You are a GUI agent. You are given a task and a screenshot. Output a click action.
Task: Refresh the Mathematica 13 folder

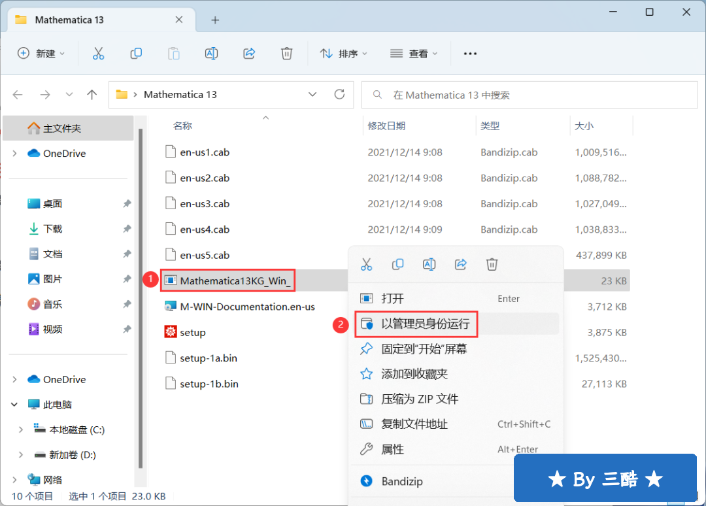tap(339, 95)
